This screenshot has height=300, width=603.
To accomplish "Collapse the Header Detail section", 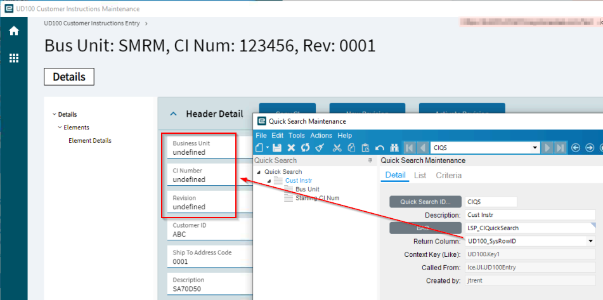I will click(174, 114).
